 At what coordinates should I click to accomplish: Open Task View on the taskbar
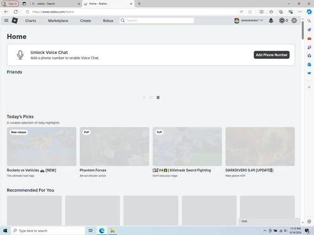90,231
